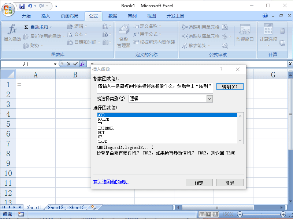The width and height of the screenshot is (293, 219).
Task: Click the 确定 button
Action: (199, 183)
